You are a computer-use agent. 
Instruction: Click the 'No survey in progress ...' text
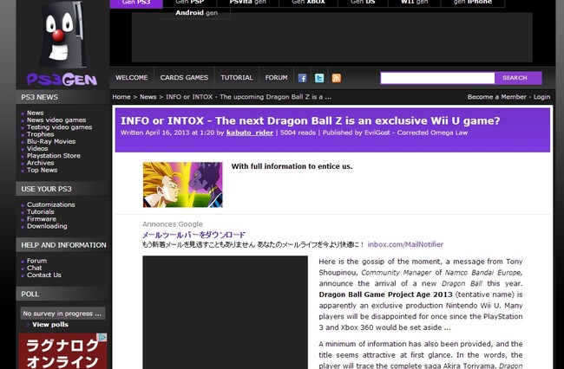pyautogui.click(x=62, y=314)
